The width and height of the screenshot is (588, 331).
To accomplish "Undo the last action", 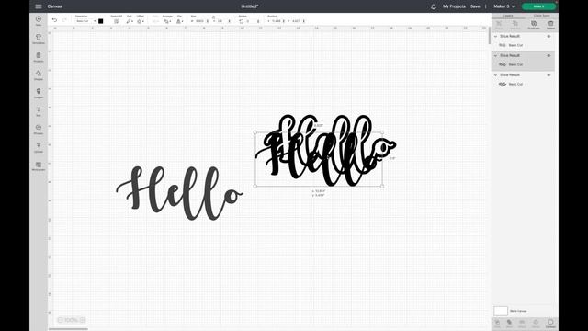I will tap(55, 20).
